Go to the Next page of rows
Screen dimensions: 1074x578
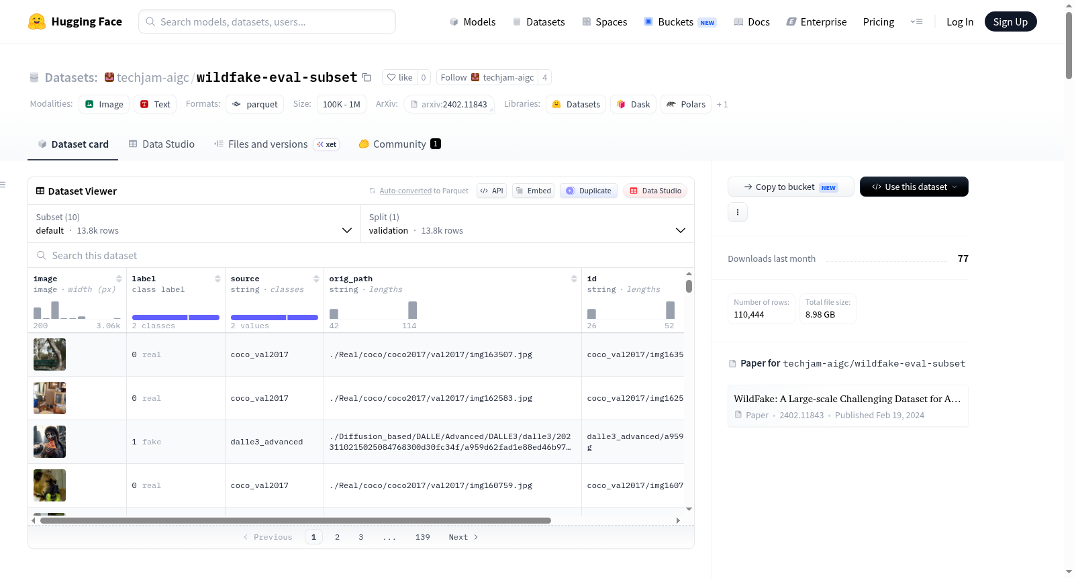click(463, 537)
